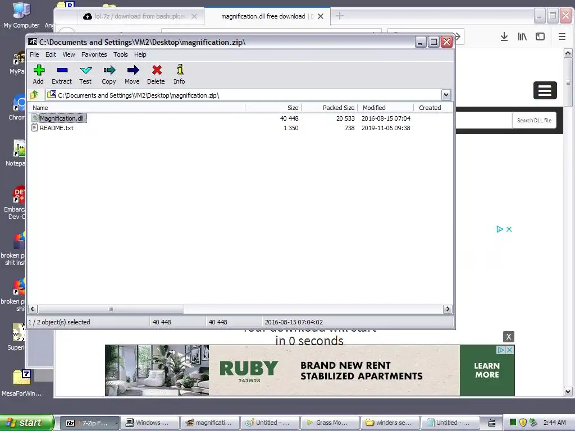Switch to winders se... folder taskbar item
This screenshot has height=431, width=575.
tap(390, 423)
